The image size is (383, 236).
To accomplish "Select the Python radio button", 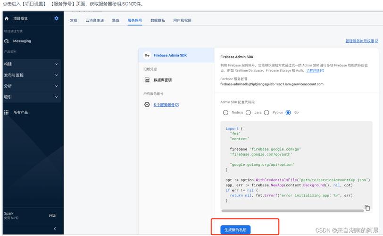I will 266,112.
